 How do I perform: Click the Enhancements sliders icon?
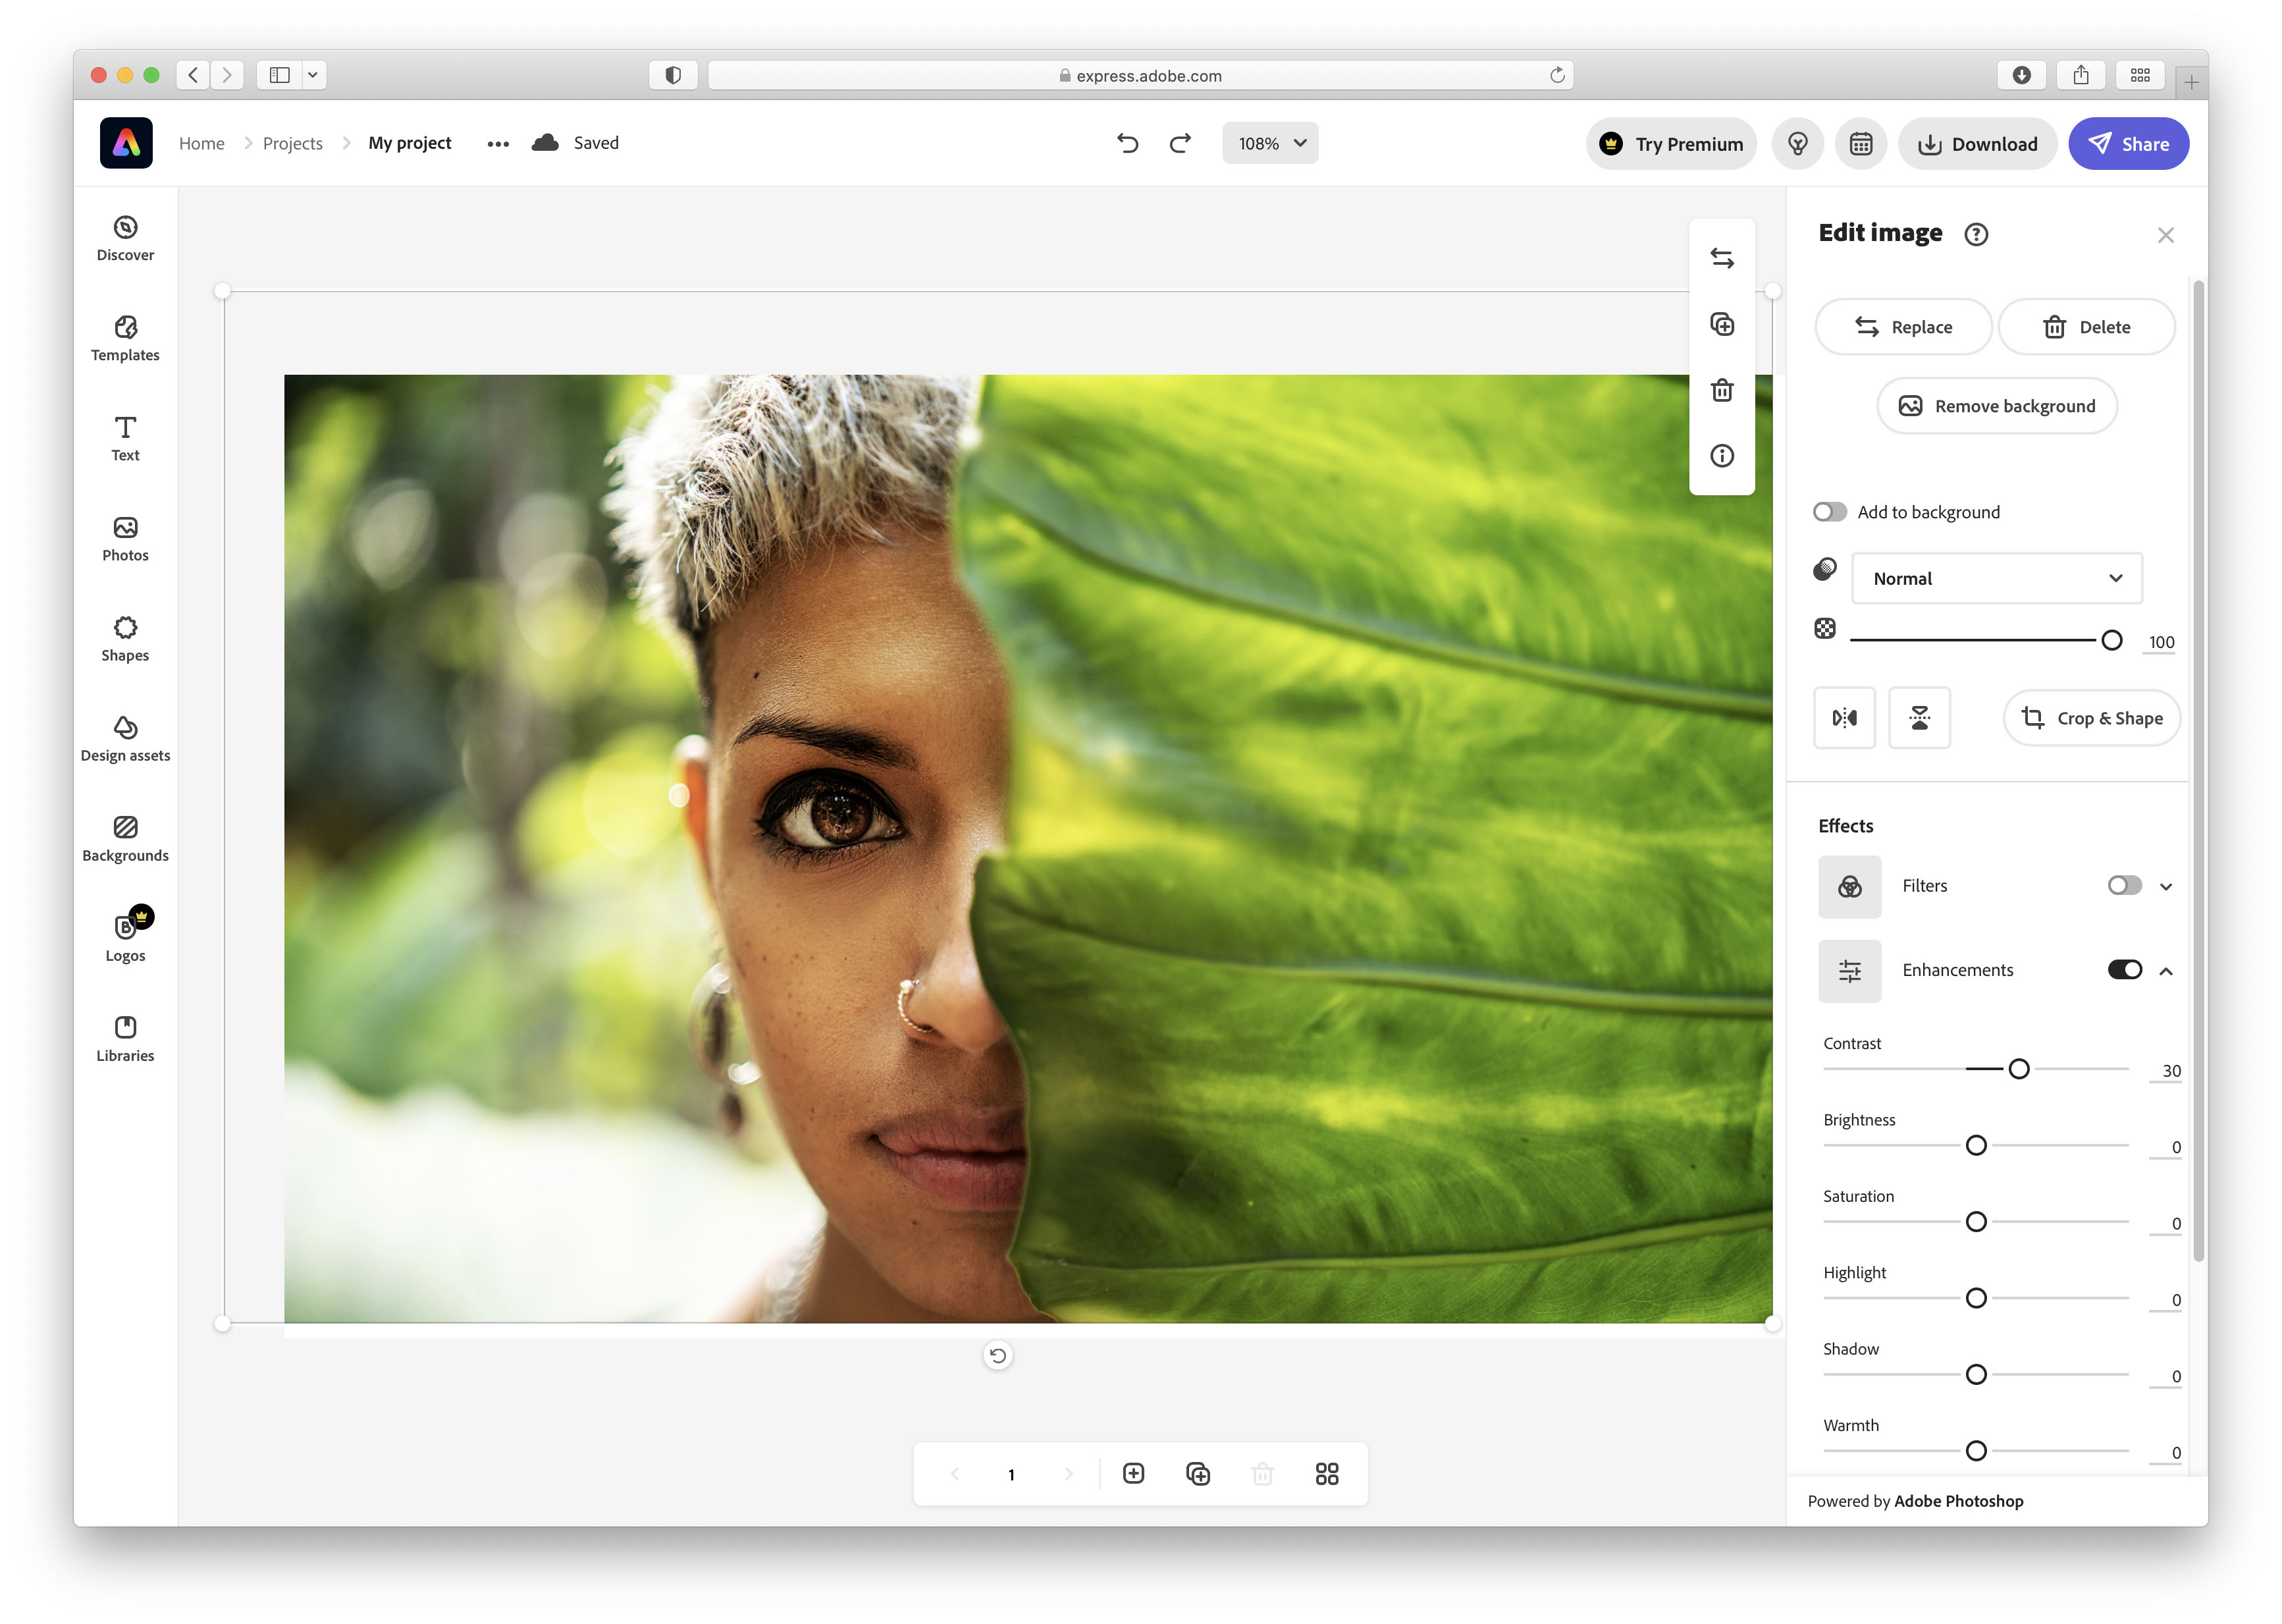click(1849, 971)
